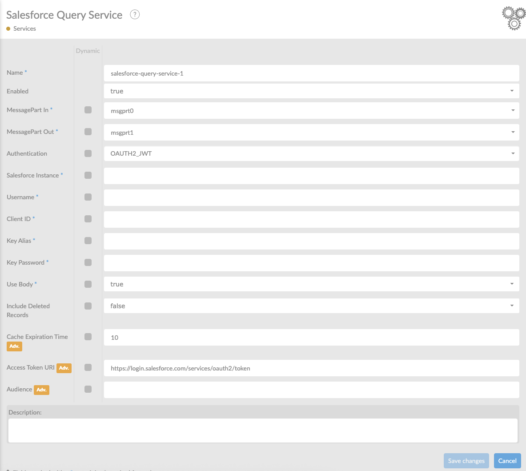This screenshot has height=471, width=526.
Task: Tick Dynamic checkbox for Include Deleted Records
Action: [88, 306]
